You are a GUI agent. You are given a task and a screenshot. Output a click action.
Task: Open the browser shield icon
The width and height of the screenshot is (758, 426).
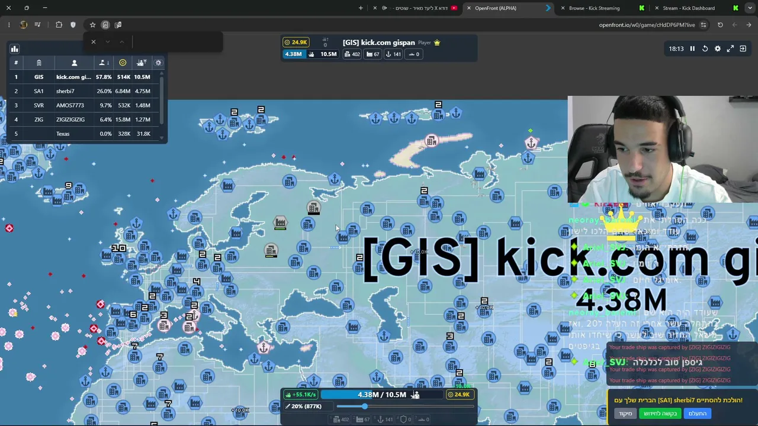click(x=73, y=25)
